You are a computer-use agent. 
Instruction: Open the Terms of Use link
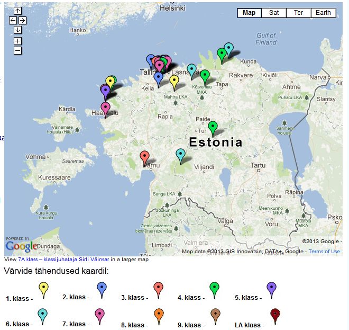tap(324, 252)
